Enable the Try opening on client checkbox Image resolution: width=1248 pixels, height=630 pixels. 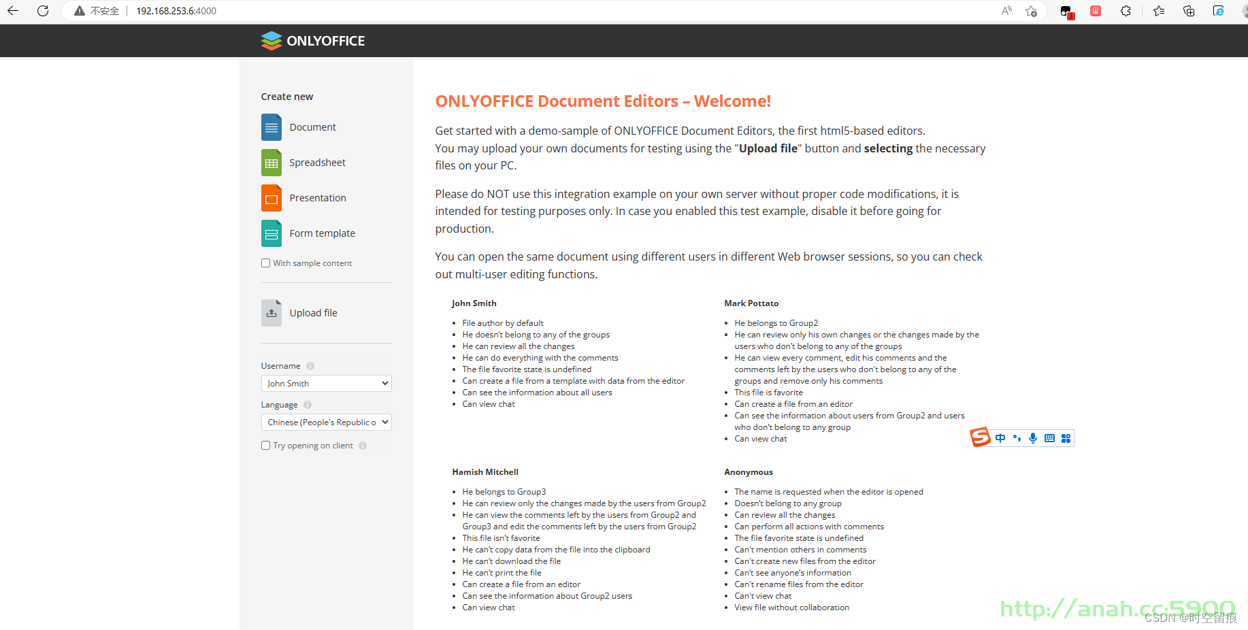click(266, 446)
